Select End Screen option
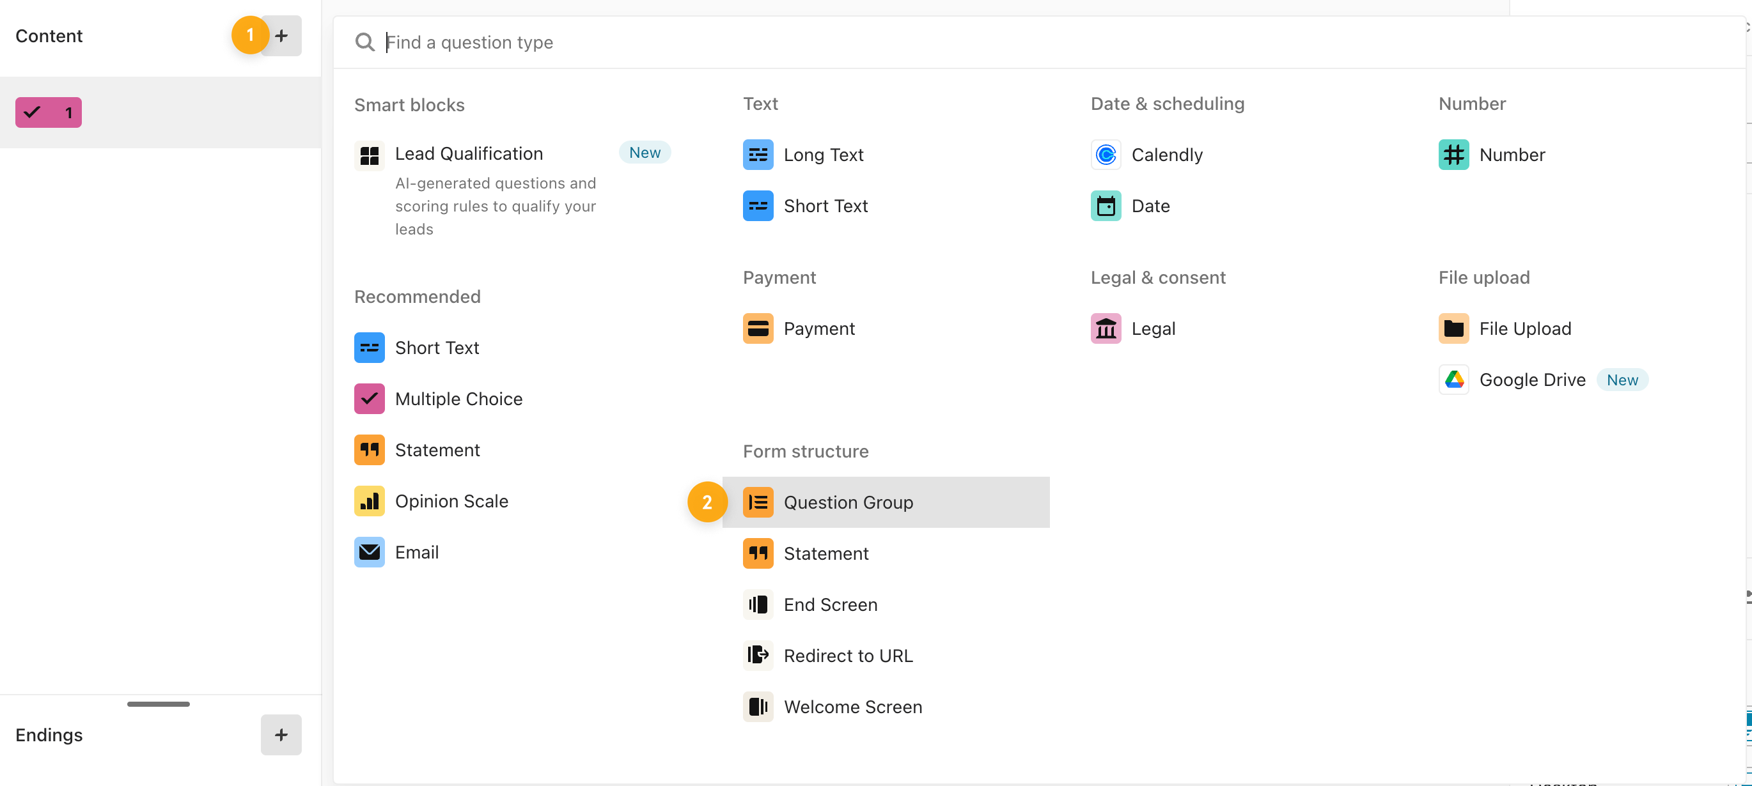 tap(830, 605)
